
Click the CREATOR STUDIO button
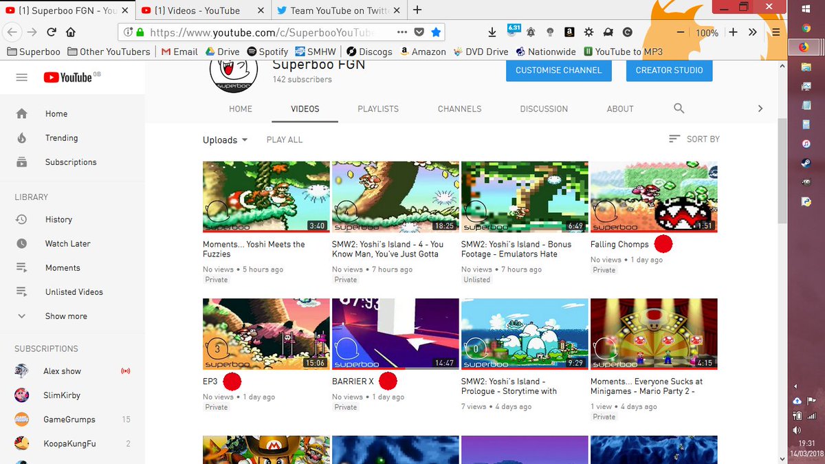coord(669,70)
